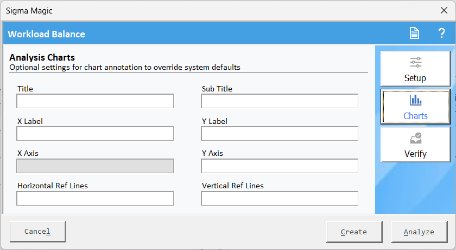This screenshot has height=250, width=456.
Task: Click the greyed-out X Axis field
Action: (95, 166)
